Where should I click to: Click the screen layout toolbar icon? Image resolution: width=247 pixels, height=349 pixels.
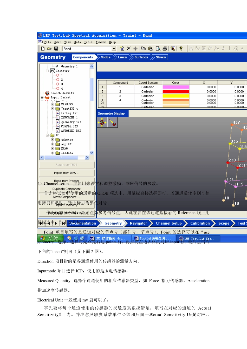tap(173, 48)
